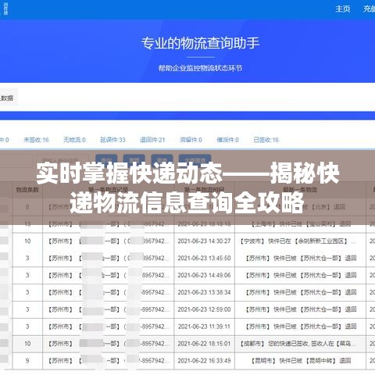Select the time cell 2021-06-23 12:59:00
The width and height of the screenshot is (375, 375).
204,309
